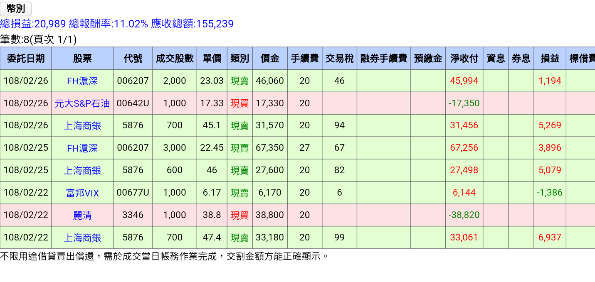
Task: Click the 幣別 button at top left
Action: click(15, 8)
